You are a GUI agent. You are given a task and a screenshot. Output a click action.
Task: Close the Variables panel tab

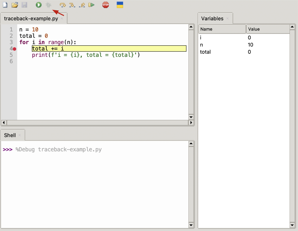[227, 19]
